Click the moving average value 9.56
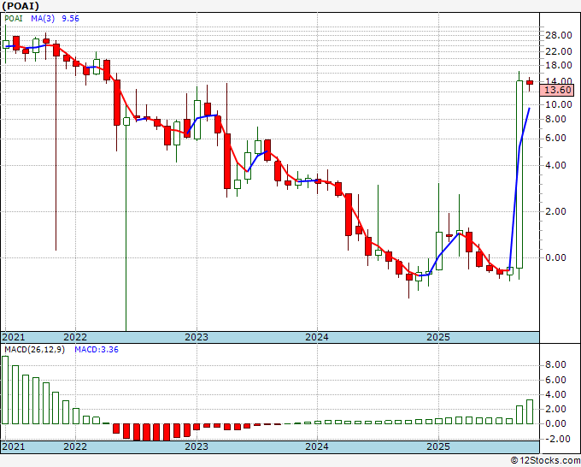Screen dimensions: 581x467 point(70,18)
